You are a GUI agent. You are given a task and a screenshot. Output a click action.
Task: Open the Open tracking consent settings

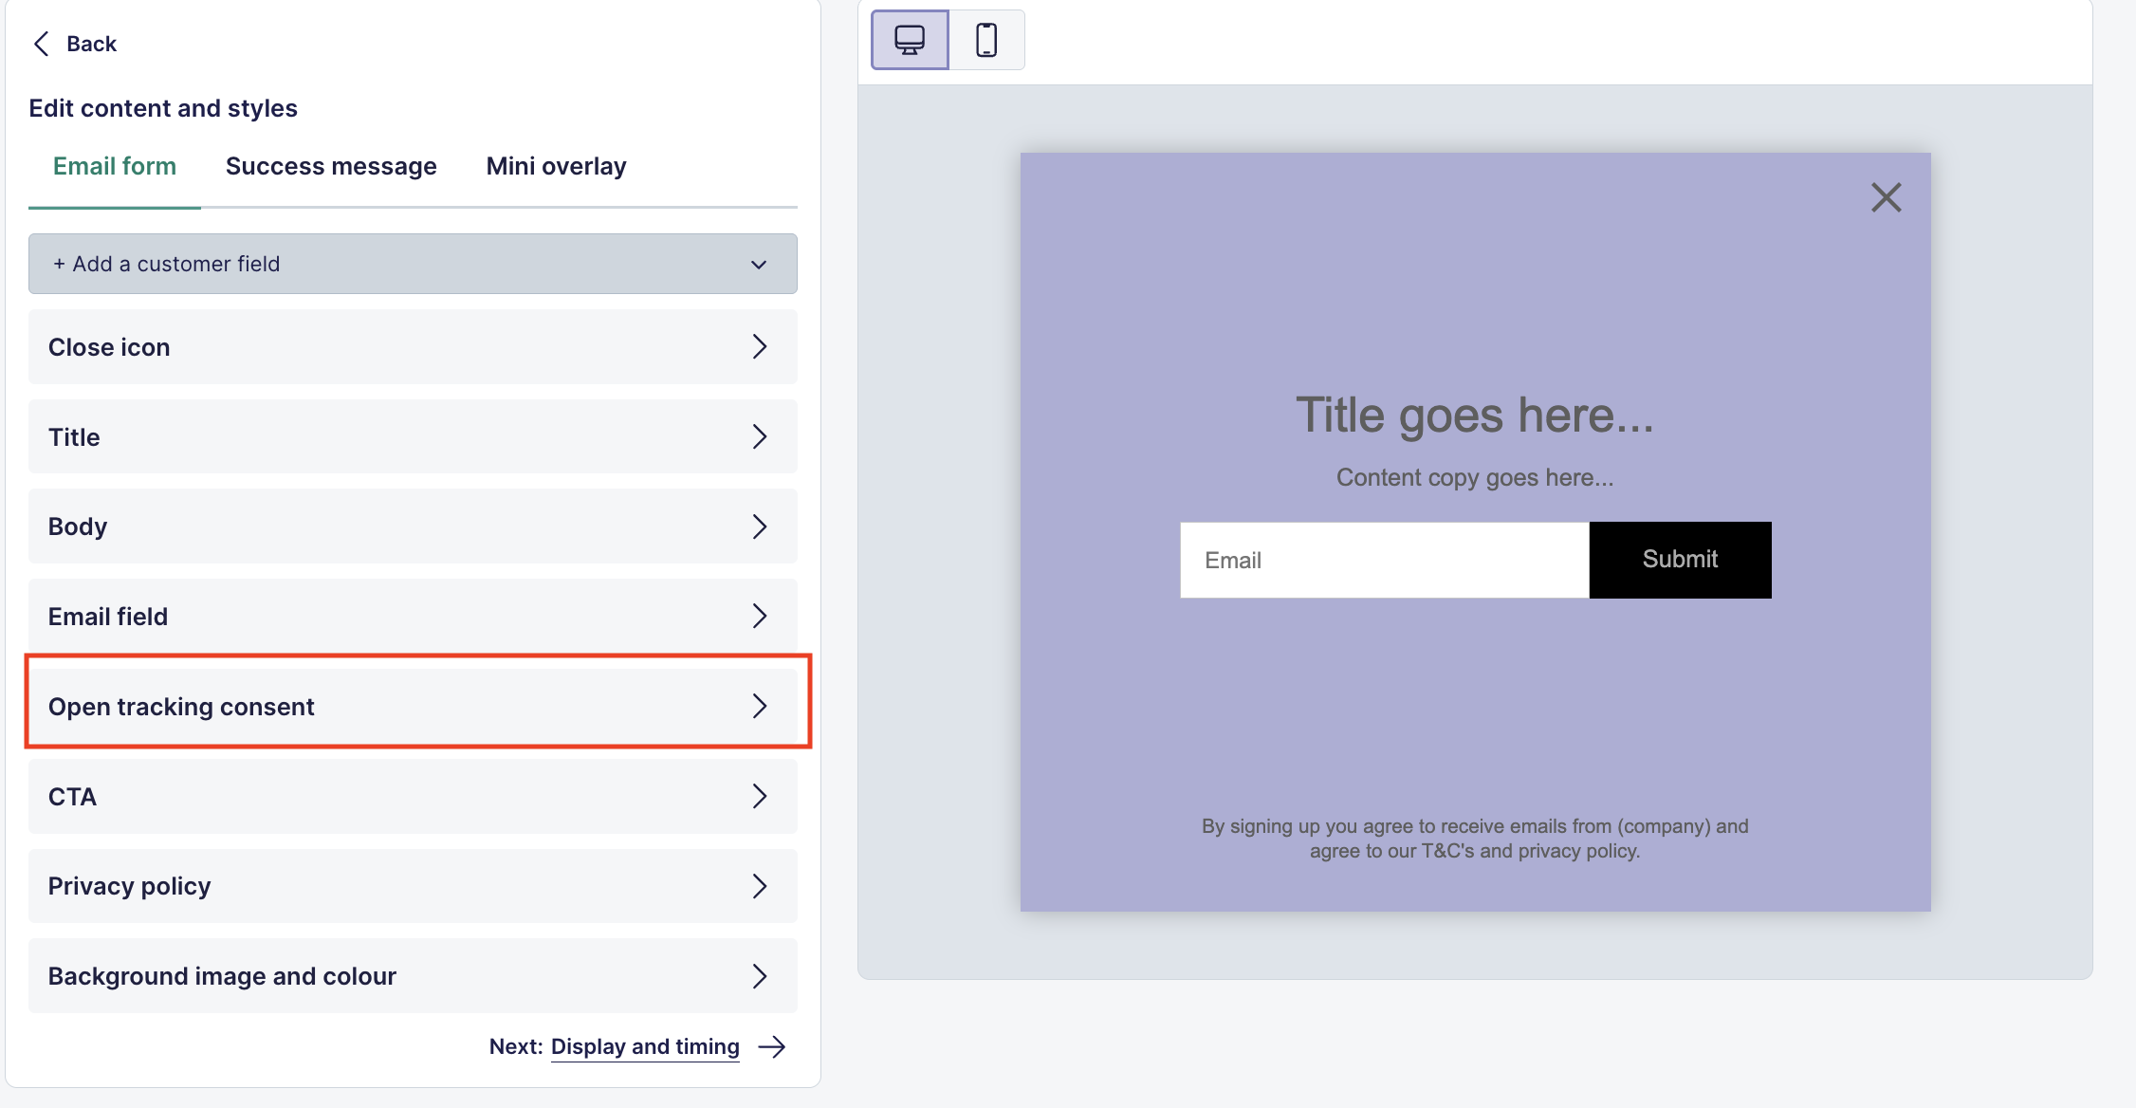click(413, 707)
